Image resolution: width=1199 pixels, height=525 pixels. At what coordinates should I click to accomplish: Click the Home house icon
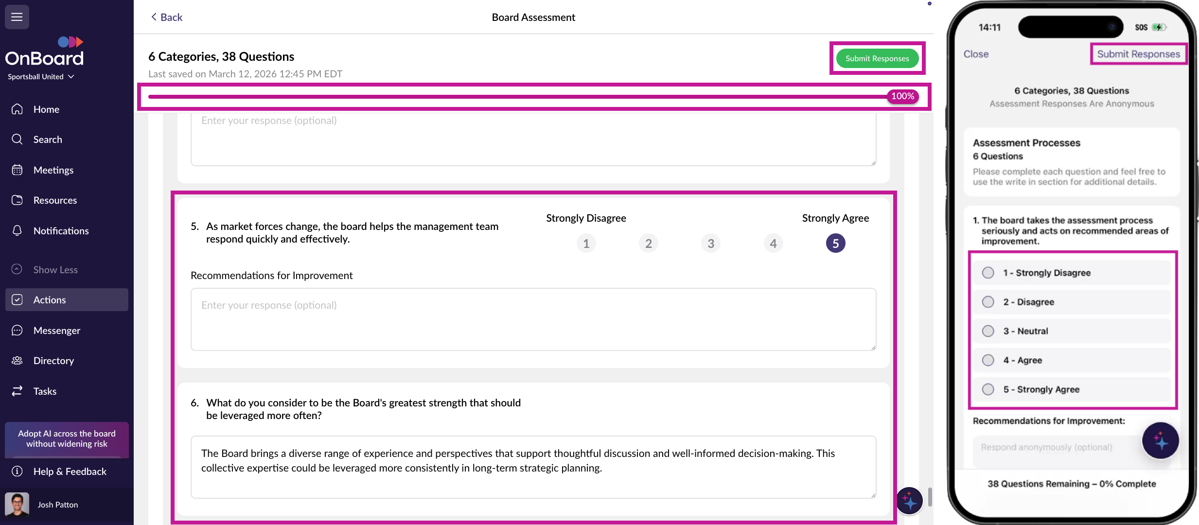tap(17, 109)
